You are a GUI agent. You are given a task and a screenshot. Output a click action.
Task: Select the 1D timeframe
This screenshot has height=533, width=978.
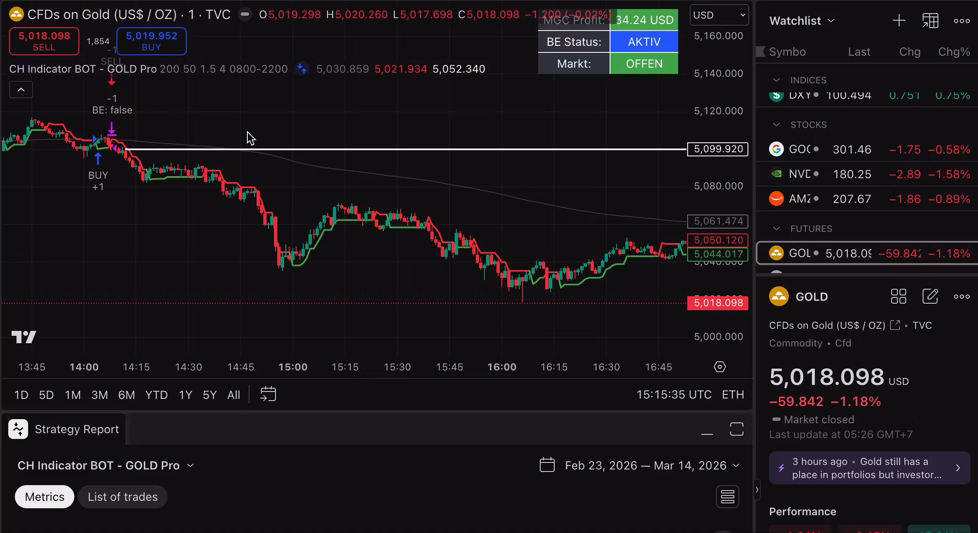(21, 394)
